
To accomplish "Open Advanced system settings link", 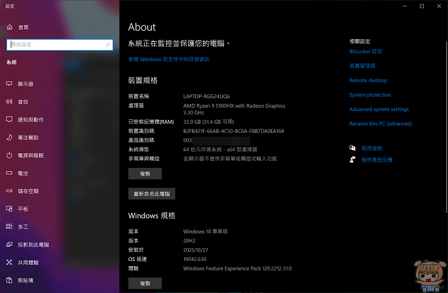I will click(x=379, y=110).
